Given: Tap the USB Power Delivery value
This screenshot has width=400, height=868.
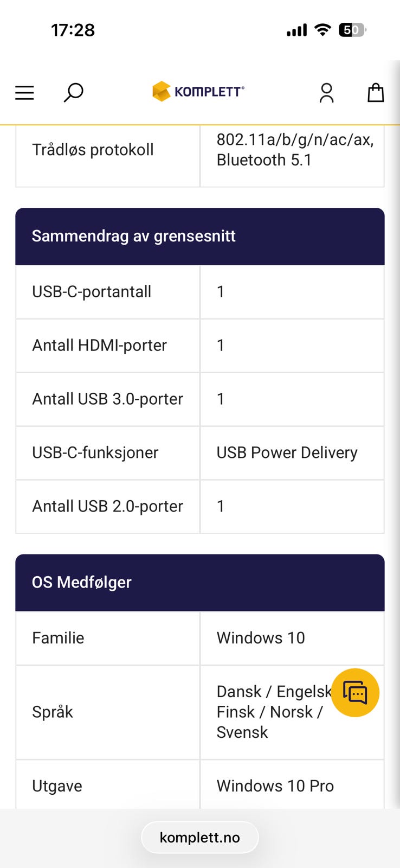Looking at the screenshot, I should (287, 452).
